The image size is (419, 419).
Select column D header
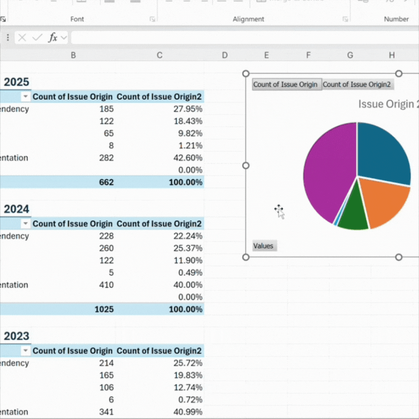click(225, 55)
